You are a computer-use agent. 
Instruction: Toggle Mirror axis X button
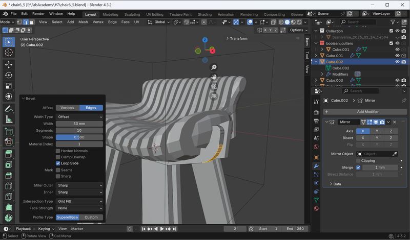click(363, 131)
